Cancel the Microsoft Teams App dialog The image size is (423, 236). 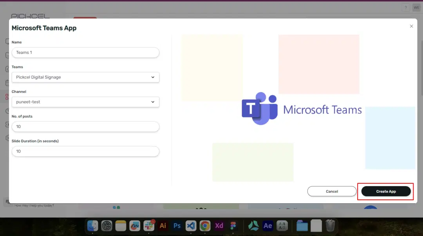332,191
